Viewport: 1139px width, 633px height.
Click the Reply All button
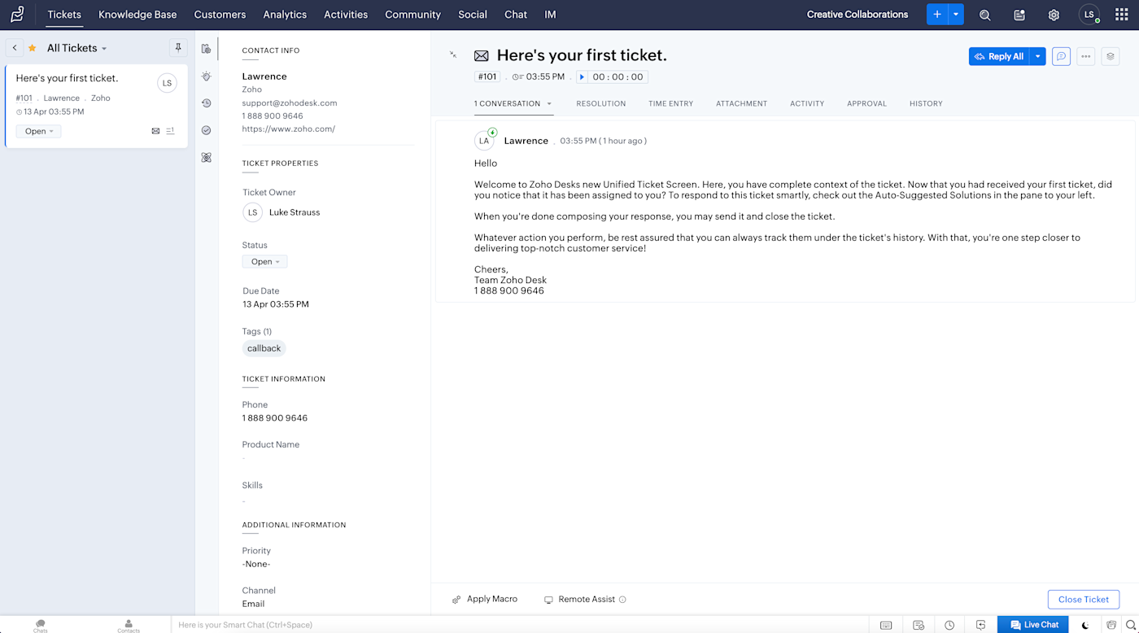point(999,57)
